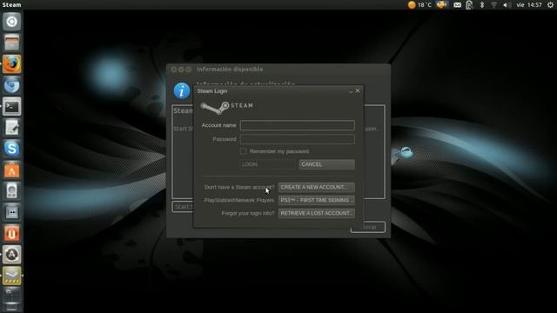
Task: Open the messaging envelope indicator
Action: pos(458,5)
